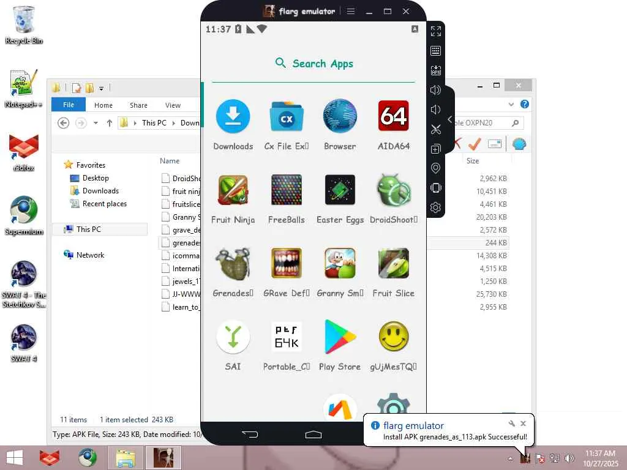
Task: Switch to Share ribbon tab
Action: click(x=138, y=105)
